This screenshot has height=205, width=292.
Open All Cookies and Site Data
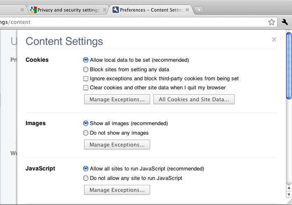coord(194,99)
